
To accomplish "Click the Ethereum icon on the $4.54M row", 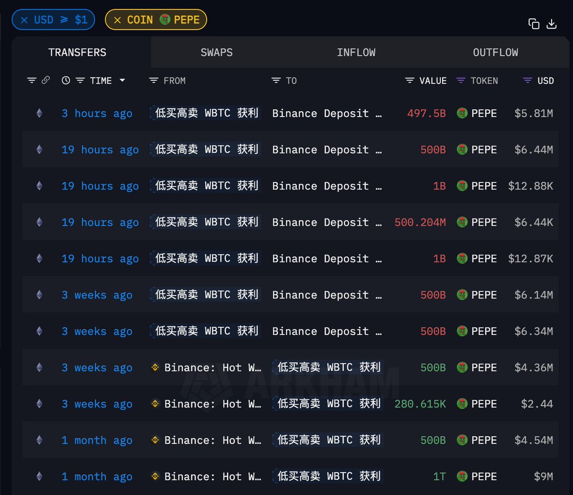I will 40,440.
